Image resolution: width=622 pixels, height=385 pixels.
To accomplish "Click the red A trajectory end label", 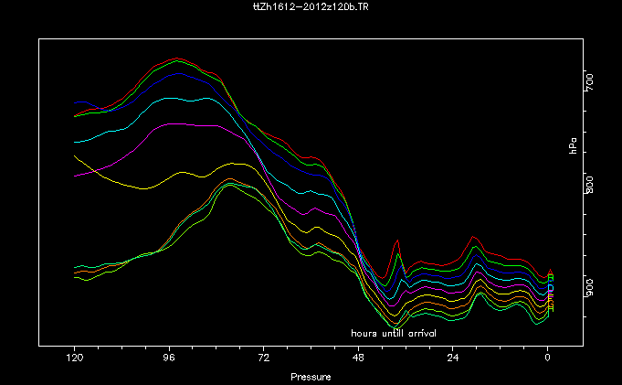I will pyautogui.click(x=551, y=273).
